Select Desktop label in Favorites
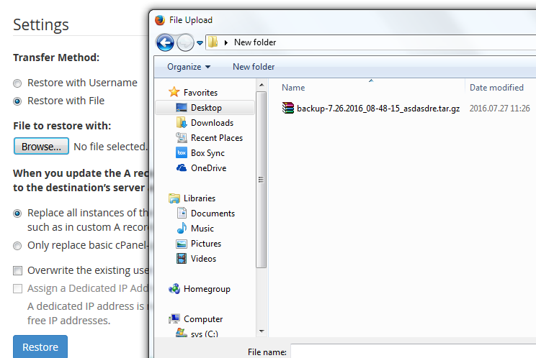Image resolution: width=536 pixels, height=358 pixels. pos(206,108)
